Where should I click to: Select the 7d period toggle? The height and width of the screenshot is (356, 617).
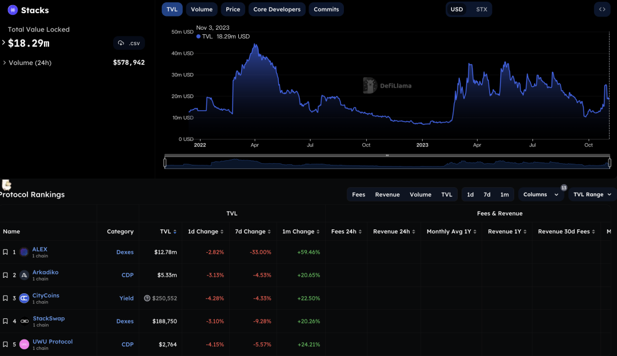(x=487, y=195)
